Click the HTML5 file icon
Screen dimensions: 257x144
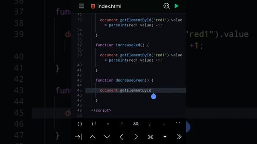93,6
